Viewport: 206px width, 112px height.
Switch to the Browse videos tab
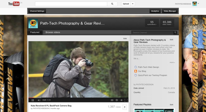point(53,32)
